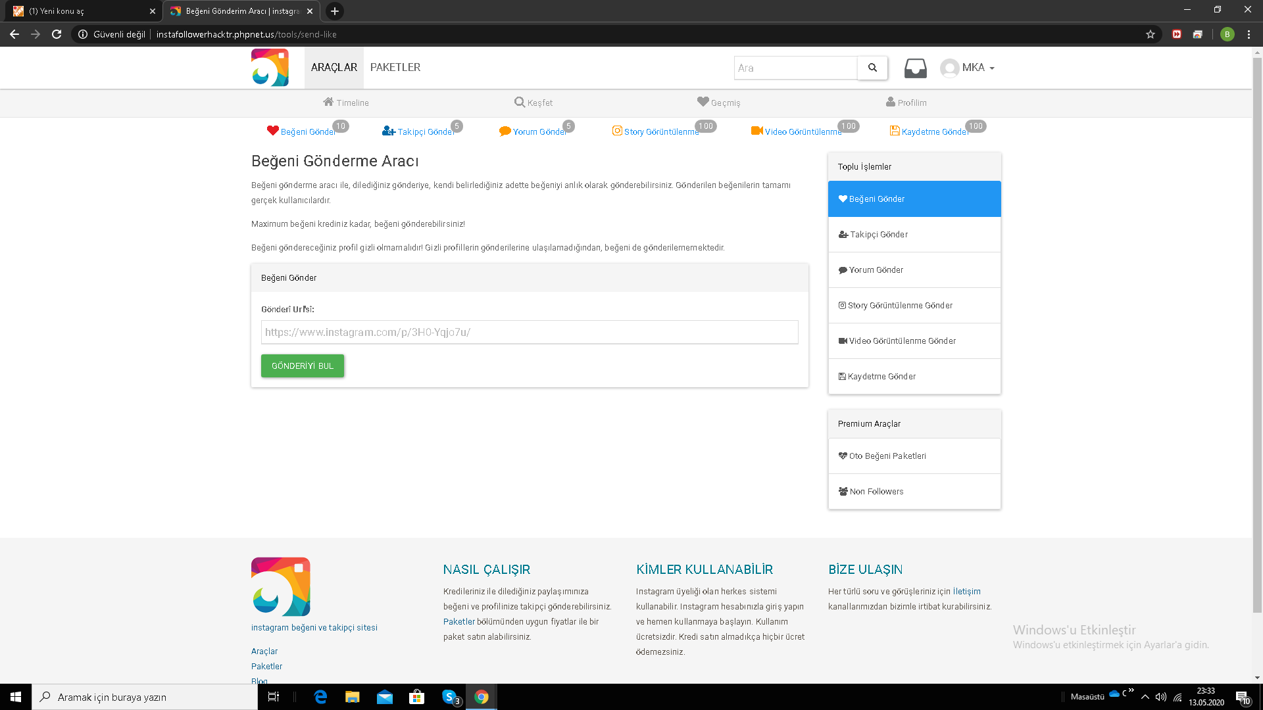Select Yorum Gönder in Toplu İşlemler

[x=914, y=270]
